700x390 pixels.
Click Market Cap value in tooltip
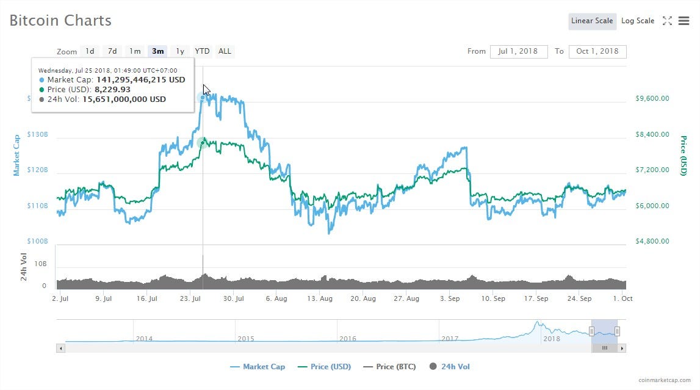tap(140, 80)
